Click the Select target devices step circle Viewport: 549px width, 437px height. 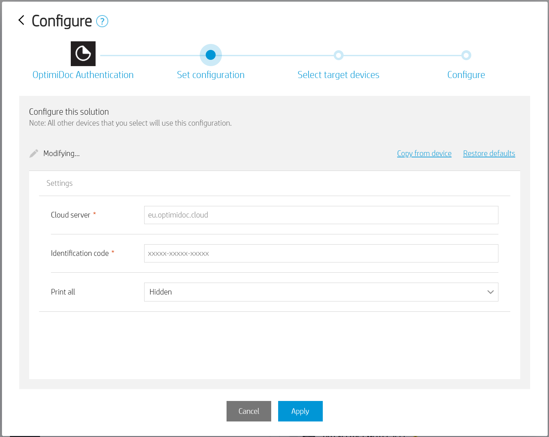point(338,55)
